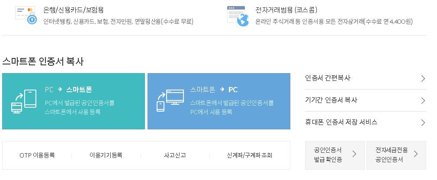Click arrow icon on 공인인증서 발급 확인증
437x180 pixels.
tap(354, 154)
